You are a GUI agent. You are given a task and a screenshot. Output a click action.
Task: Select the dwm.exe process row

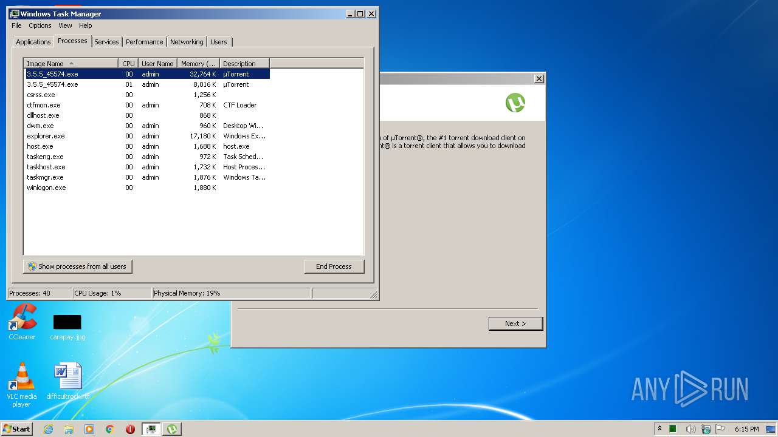(147, 126)
